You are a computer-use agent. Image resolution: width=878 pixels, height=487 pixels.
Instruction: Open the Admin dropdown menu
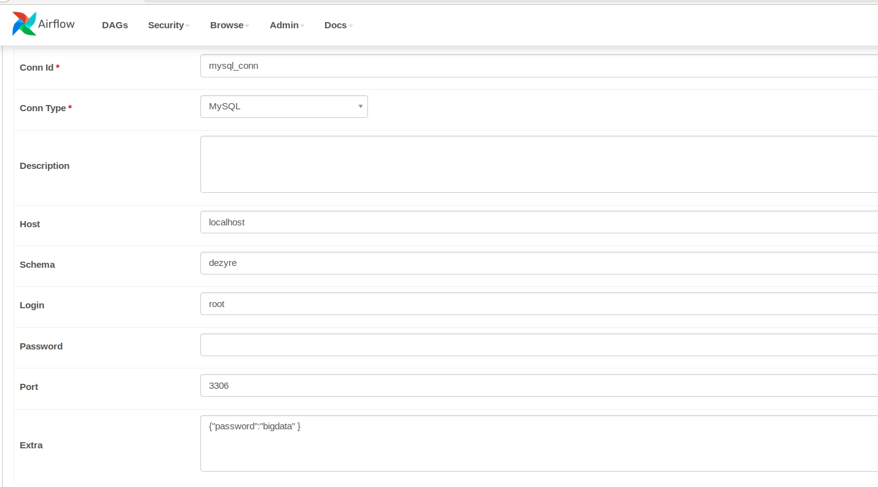286,25
